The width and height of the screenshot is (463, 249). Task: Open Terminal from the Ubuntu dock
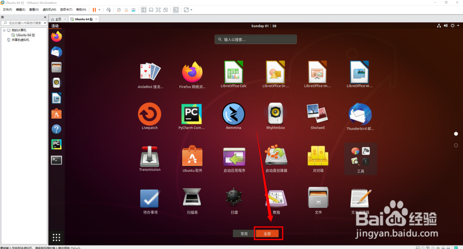(56, 160)
